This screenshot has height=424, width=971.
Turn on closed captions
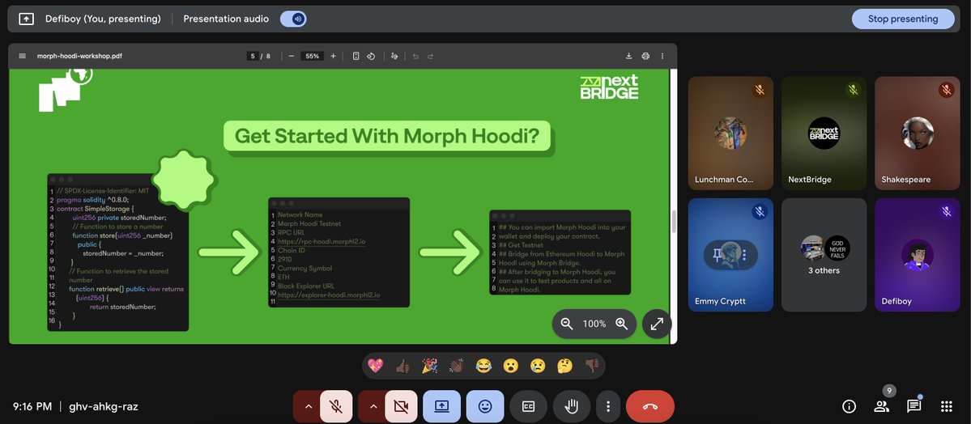click(x=528, y=407)
